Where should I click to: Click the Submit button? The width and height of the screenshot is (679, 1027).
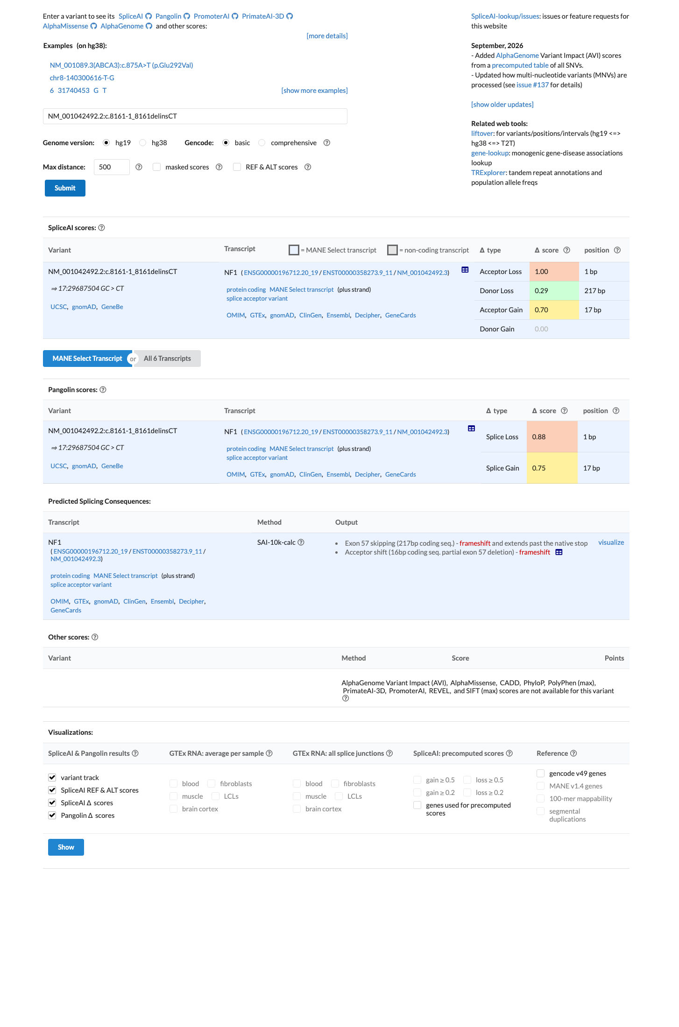click(x=65, y=188)
